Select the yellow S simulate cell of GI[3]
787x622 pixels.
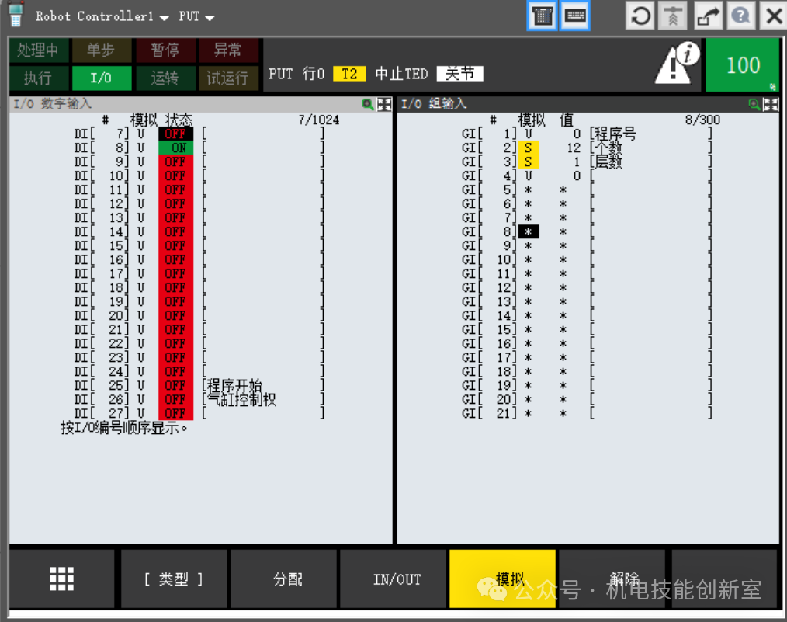coord(529,162)
